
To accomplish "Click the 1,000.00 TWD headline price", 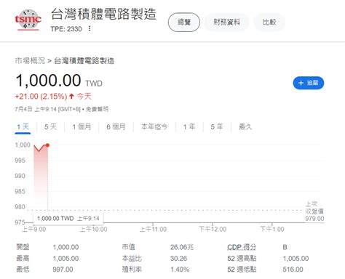I will 59,81.
